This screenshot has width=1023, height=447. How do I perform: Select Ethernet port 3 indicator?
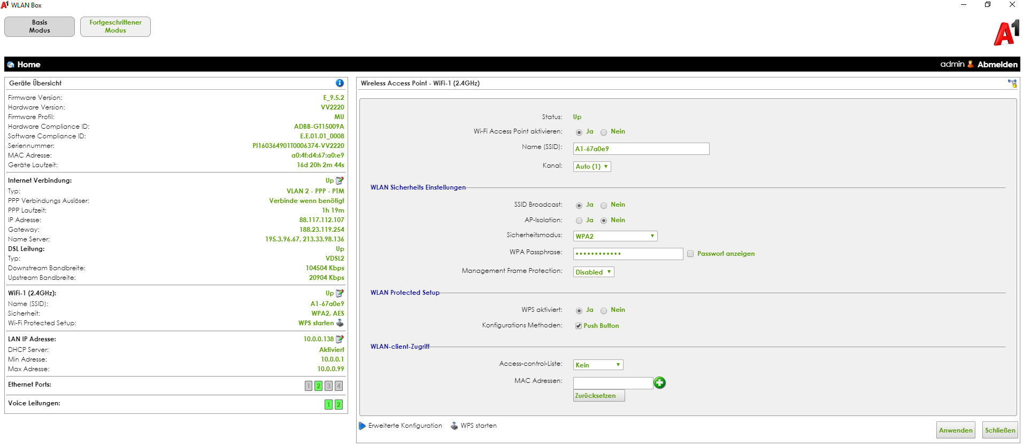(x=329, y=386)
